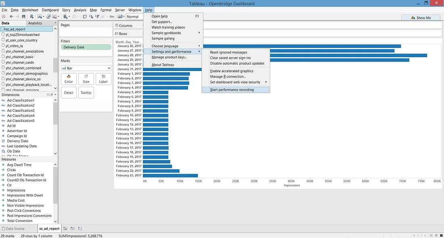Viewport: 444px width, 238px height.
Task: Select the ytvi_channel_cards data source
Action: (x=19, y=62)
